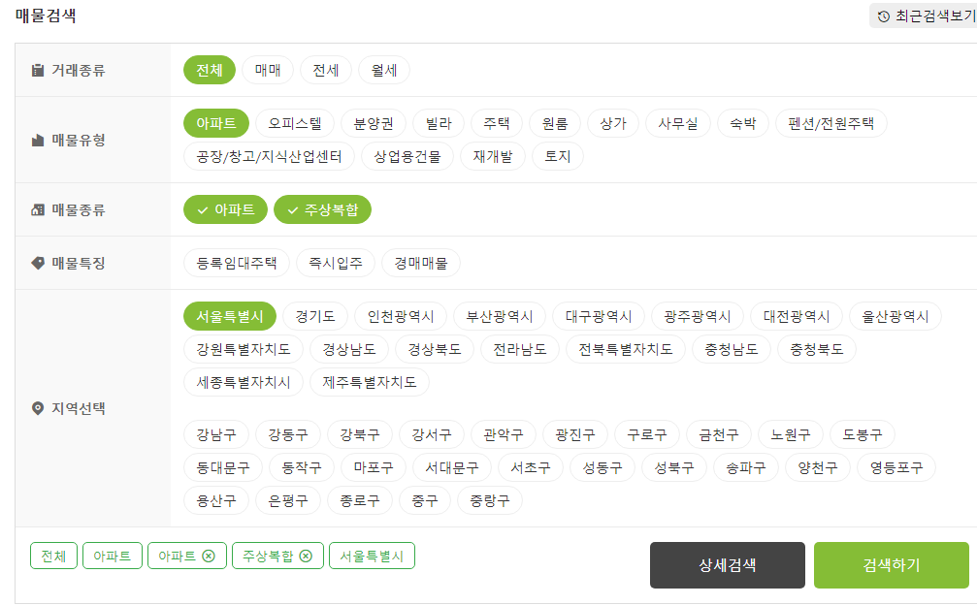Select 세종특별자치시 region
The image size is (977, 605).
244,382
